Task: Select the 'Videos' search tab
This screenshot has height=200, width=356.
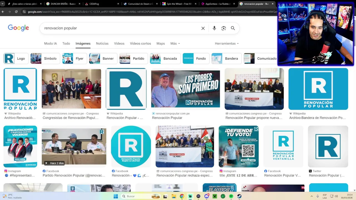Action: [x=119, y=44]
